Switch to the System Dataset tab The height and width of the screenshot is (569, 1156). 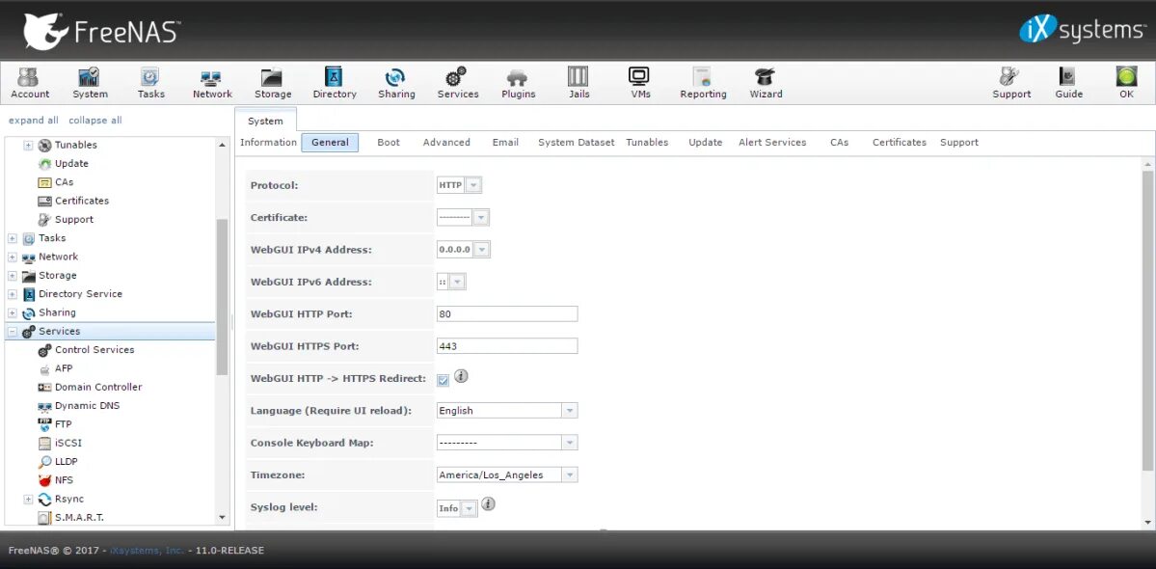576,143
